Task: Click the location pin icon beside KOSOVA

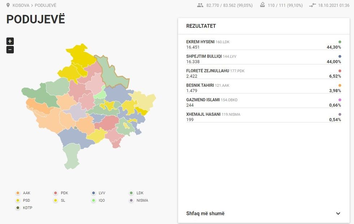Action: click(8, 5)
